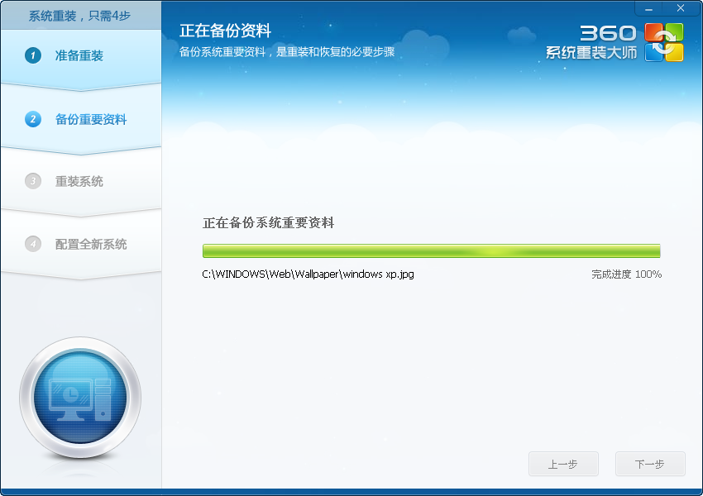Click the 下一步 button
Viewport: 703px width, 496px height.
coord(650,464)
